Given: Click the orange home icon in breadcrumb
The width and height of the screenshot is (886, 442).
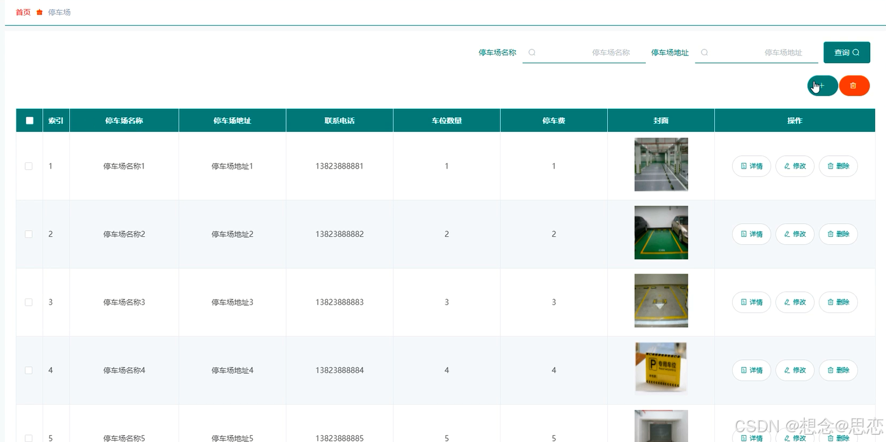Looking at the screenshot, I should coord(40,12).
